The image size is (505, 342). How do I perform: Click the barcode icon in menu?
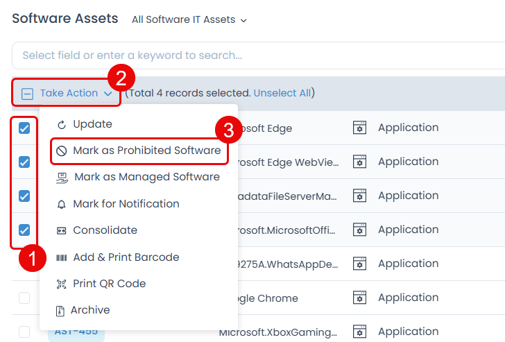tap(61, 258)
